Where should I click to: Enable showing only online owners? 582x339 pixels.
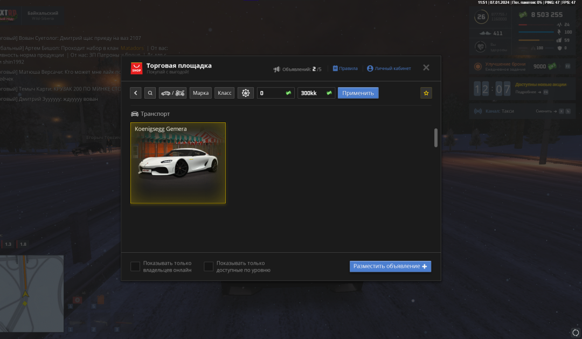point(135,267)
